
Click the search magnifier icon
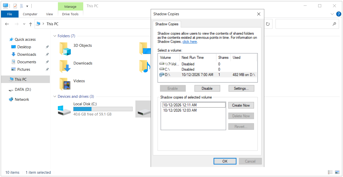tap(334, 24)
